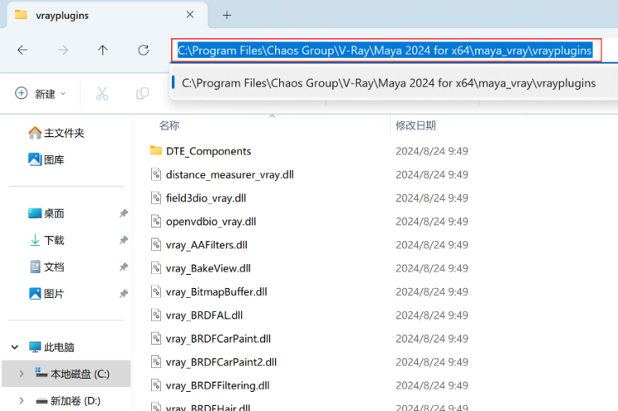This screenshot has width=618, height=411.
Task: Click the Forward navigation arrow
Action: pos(63,50)
